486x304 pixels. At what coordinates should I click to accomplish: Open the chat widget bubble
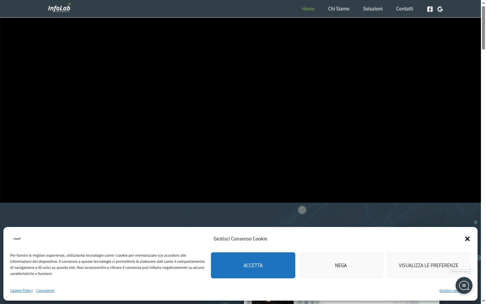click(464, 285)
